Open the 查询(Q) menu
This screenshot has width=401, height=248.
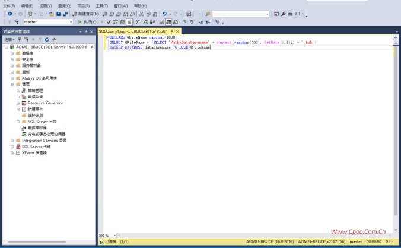point(65,5)
